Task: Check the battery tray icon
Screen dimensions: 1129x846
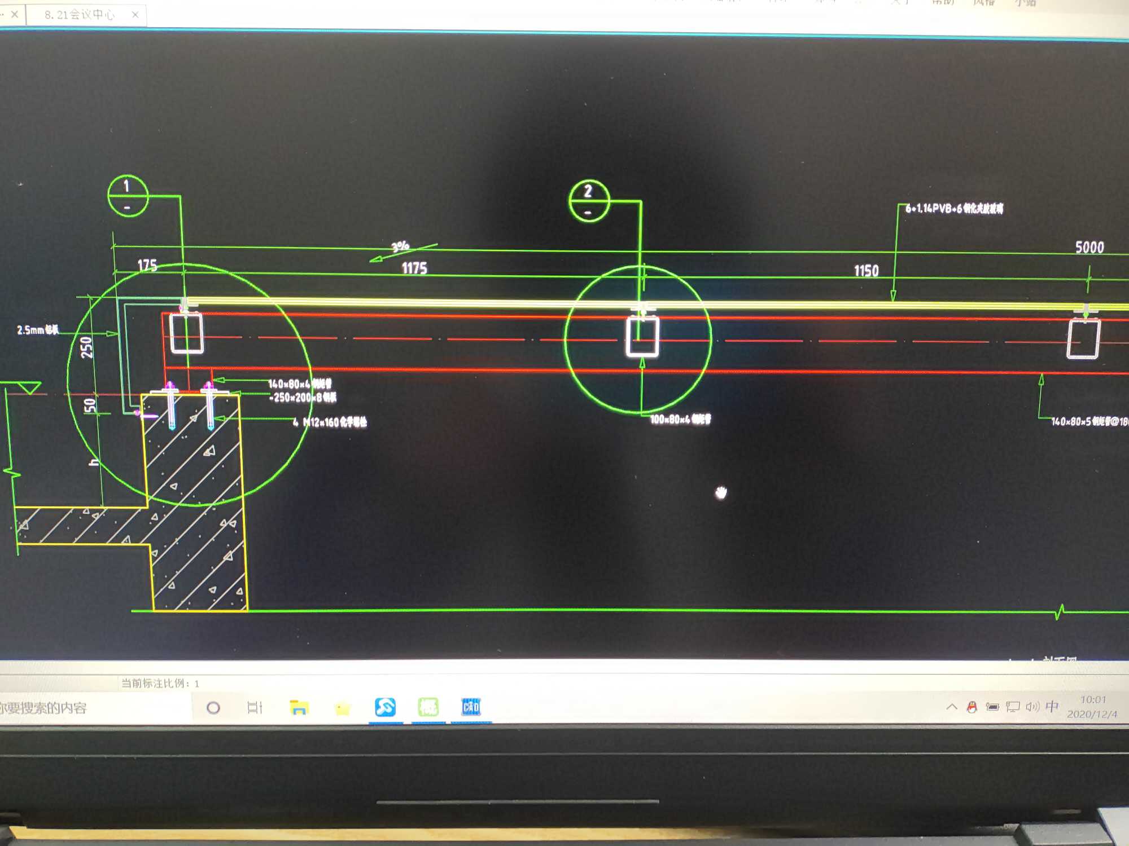Action: (992, 707)
